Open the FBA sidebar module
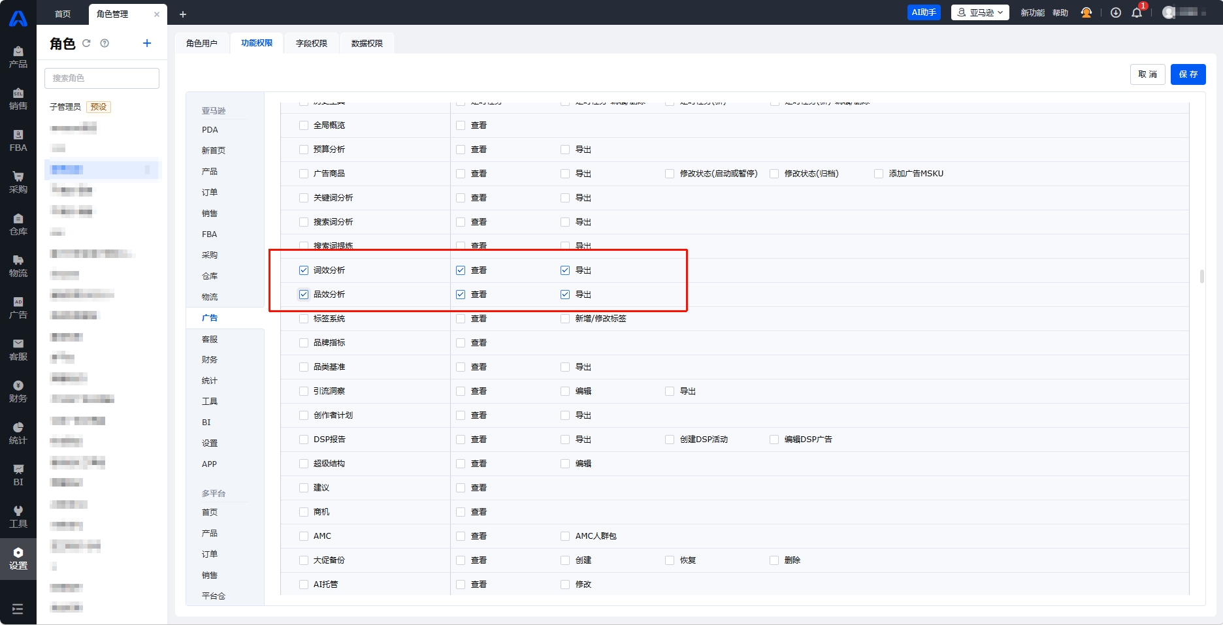Viewport: 1223px width, 625px height. (18, 141)
